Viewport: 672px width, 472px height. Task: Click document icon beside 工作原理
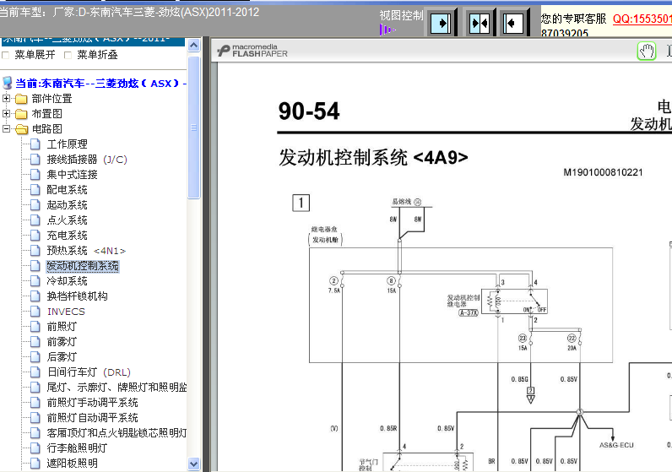tap(35, 144)
